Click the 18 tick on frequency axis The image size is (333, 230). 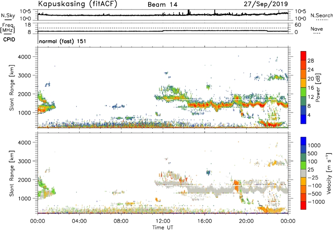click(x=28, y=25)
